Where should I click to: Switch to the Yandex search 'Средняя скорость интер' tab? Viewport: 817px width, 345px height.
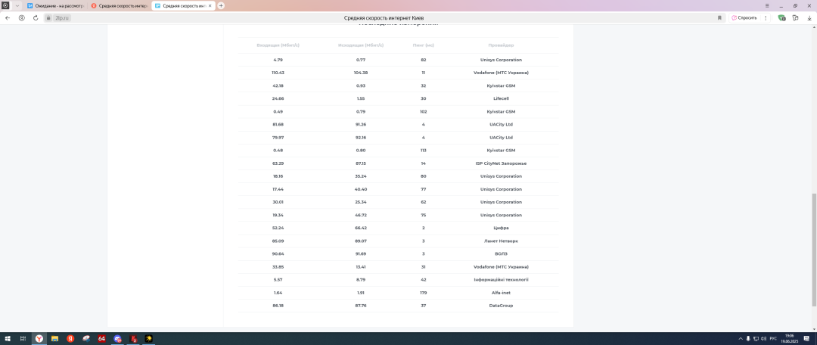click(x=119, y=6)
